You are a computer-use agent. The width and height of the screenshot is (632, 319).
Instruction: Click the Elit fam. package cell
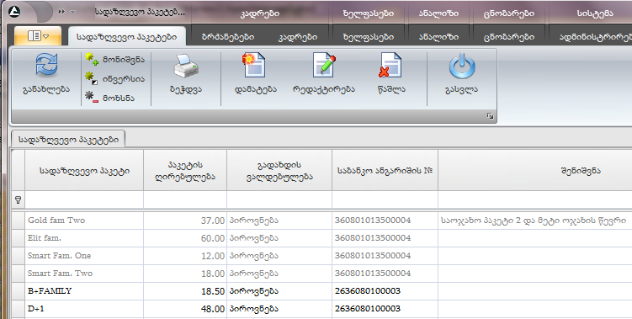point(84,238)
